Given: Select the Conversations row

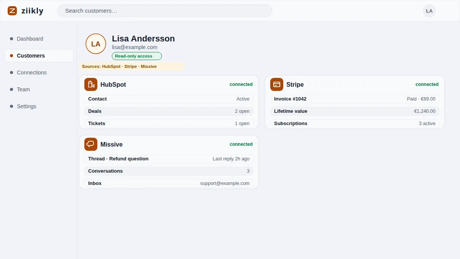Looking at the screenshot, I should click(169, 171).
